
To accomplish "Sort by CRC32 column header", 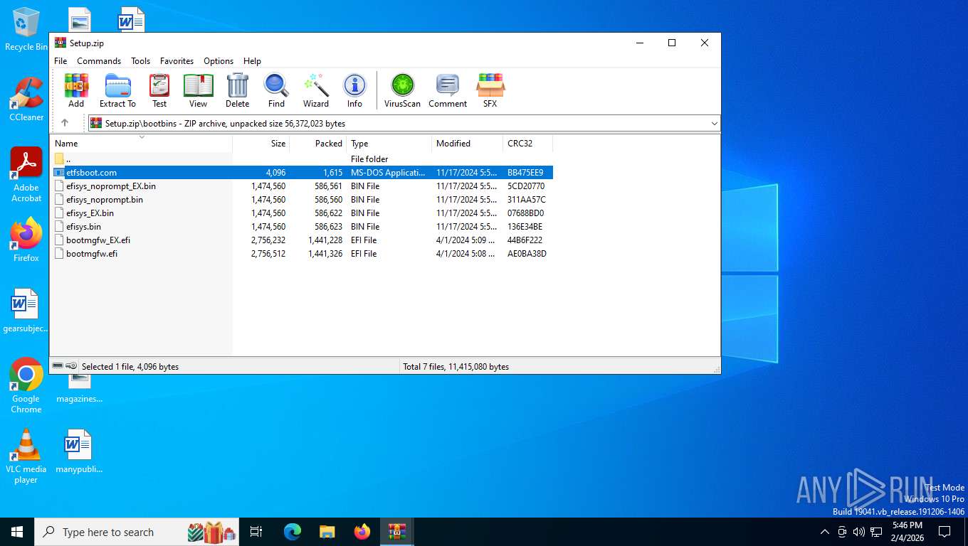I will [x=528, y=144].
